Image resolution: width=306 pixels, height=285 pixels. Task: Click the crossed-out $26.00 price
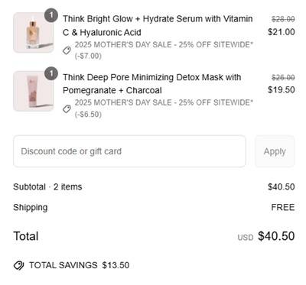tap(283, 77)
